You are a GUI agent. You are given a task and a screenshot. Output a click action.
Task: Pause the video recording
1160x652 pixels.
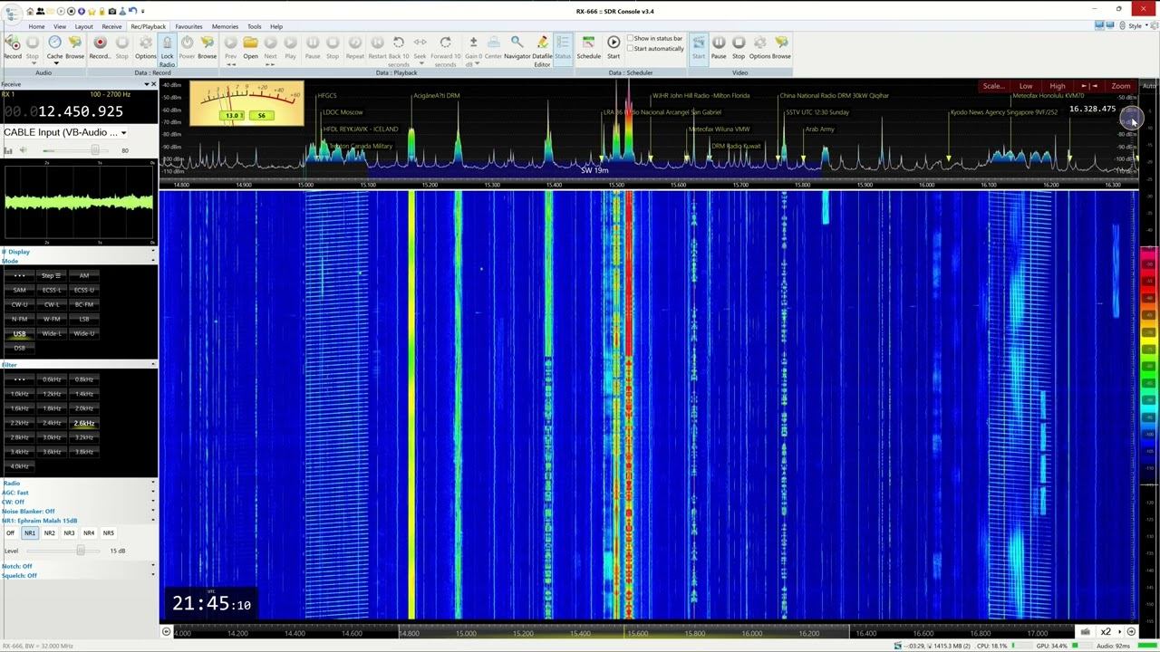[719, 47]
